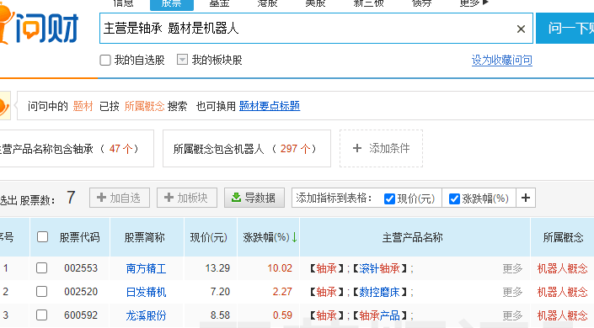Click 导数据 to export data

pyautogui.click(x=254, y=198)
